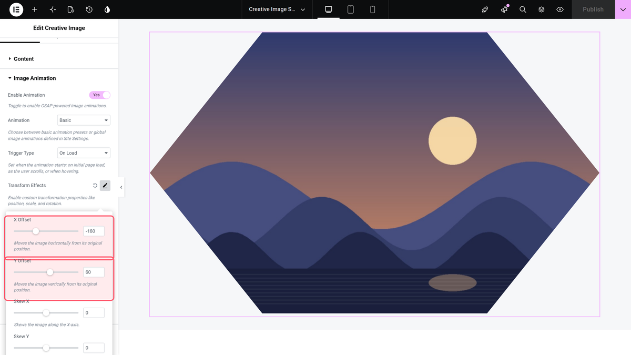Screen dimensions: 631x355
Task: Switch to desktop responsive view
Action: [x=329, y=9]
